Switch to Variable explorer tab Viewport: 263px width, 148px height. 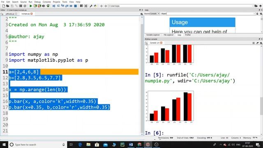click(x=153, y=35)
